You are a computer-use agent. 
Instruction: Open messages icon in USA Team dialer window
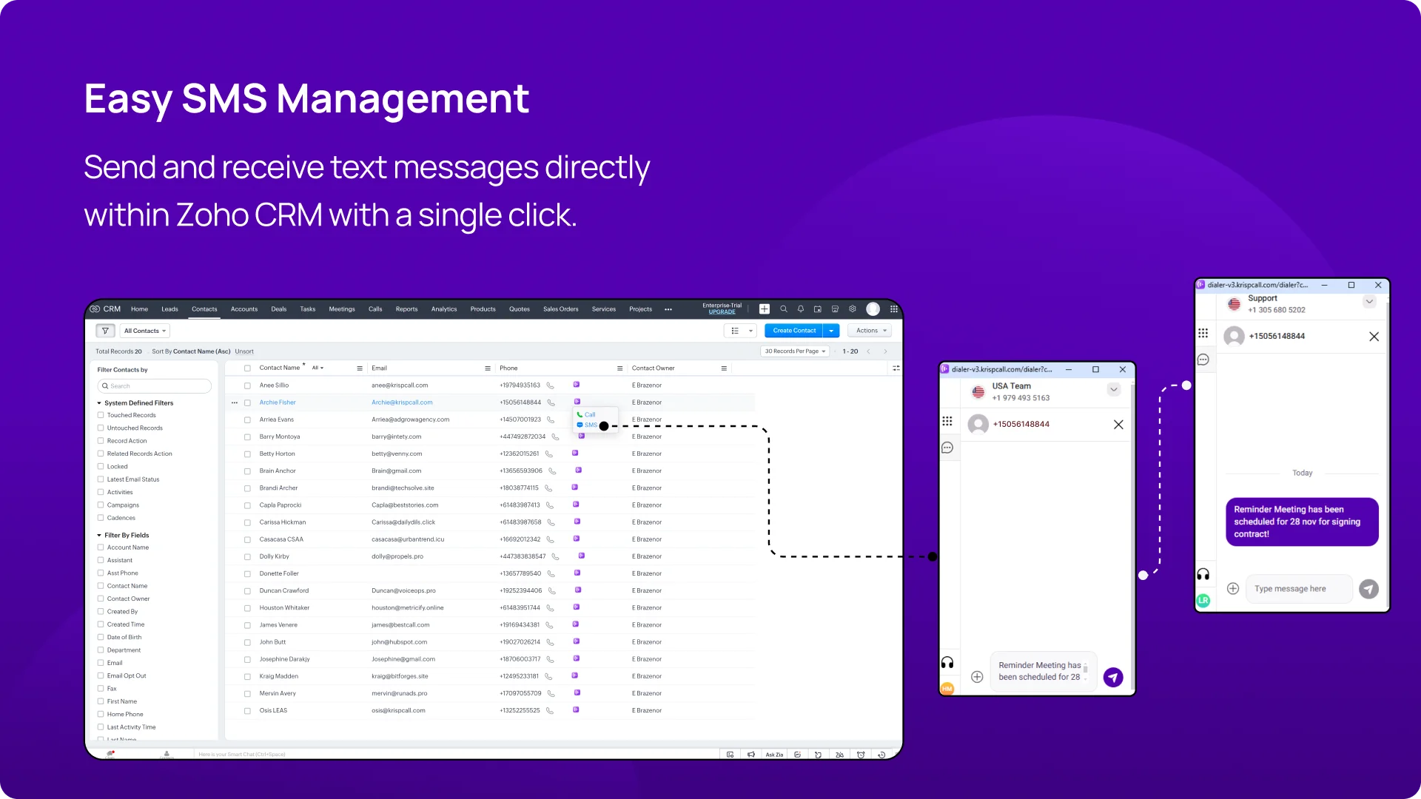[947, 448]
